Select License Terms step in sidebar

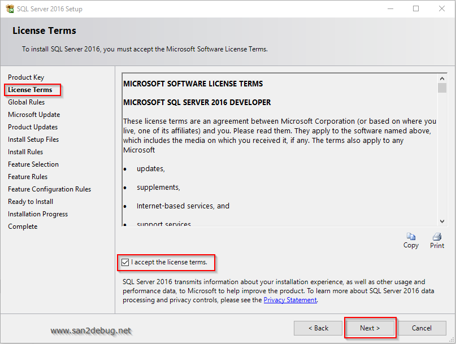point(30,90)
